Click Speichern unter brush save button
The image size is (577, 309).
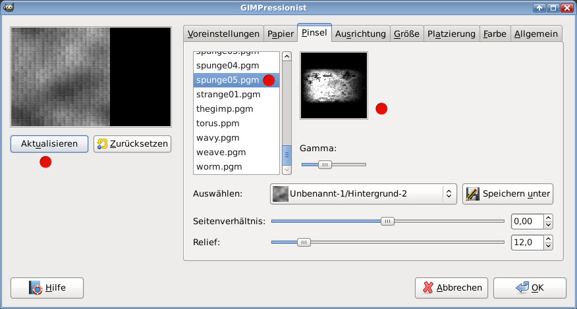(x=507, y=194)
